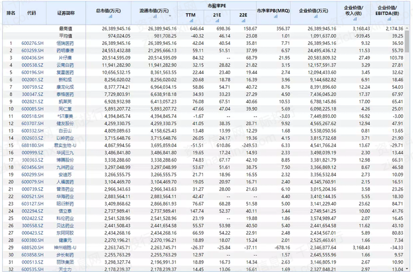The width and height of the screenshot is (413, 272).
Task: Click the 企业价值/收入(倍) column header
Action: point(354,13)
